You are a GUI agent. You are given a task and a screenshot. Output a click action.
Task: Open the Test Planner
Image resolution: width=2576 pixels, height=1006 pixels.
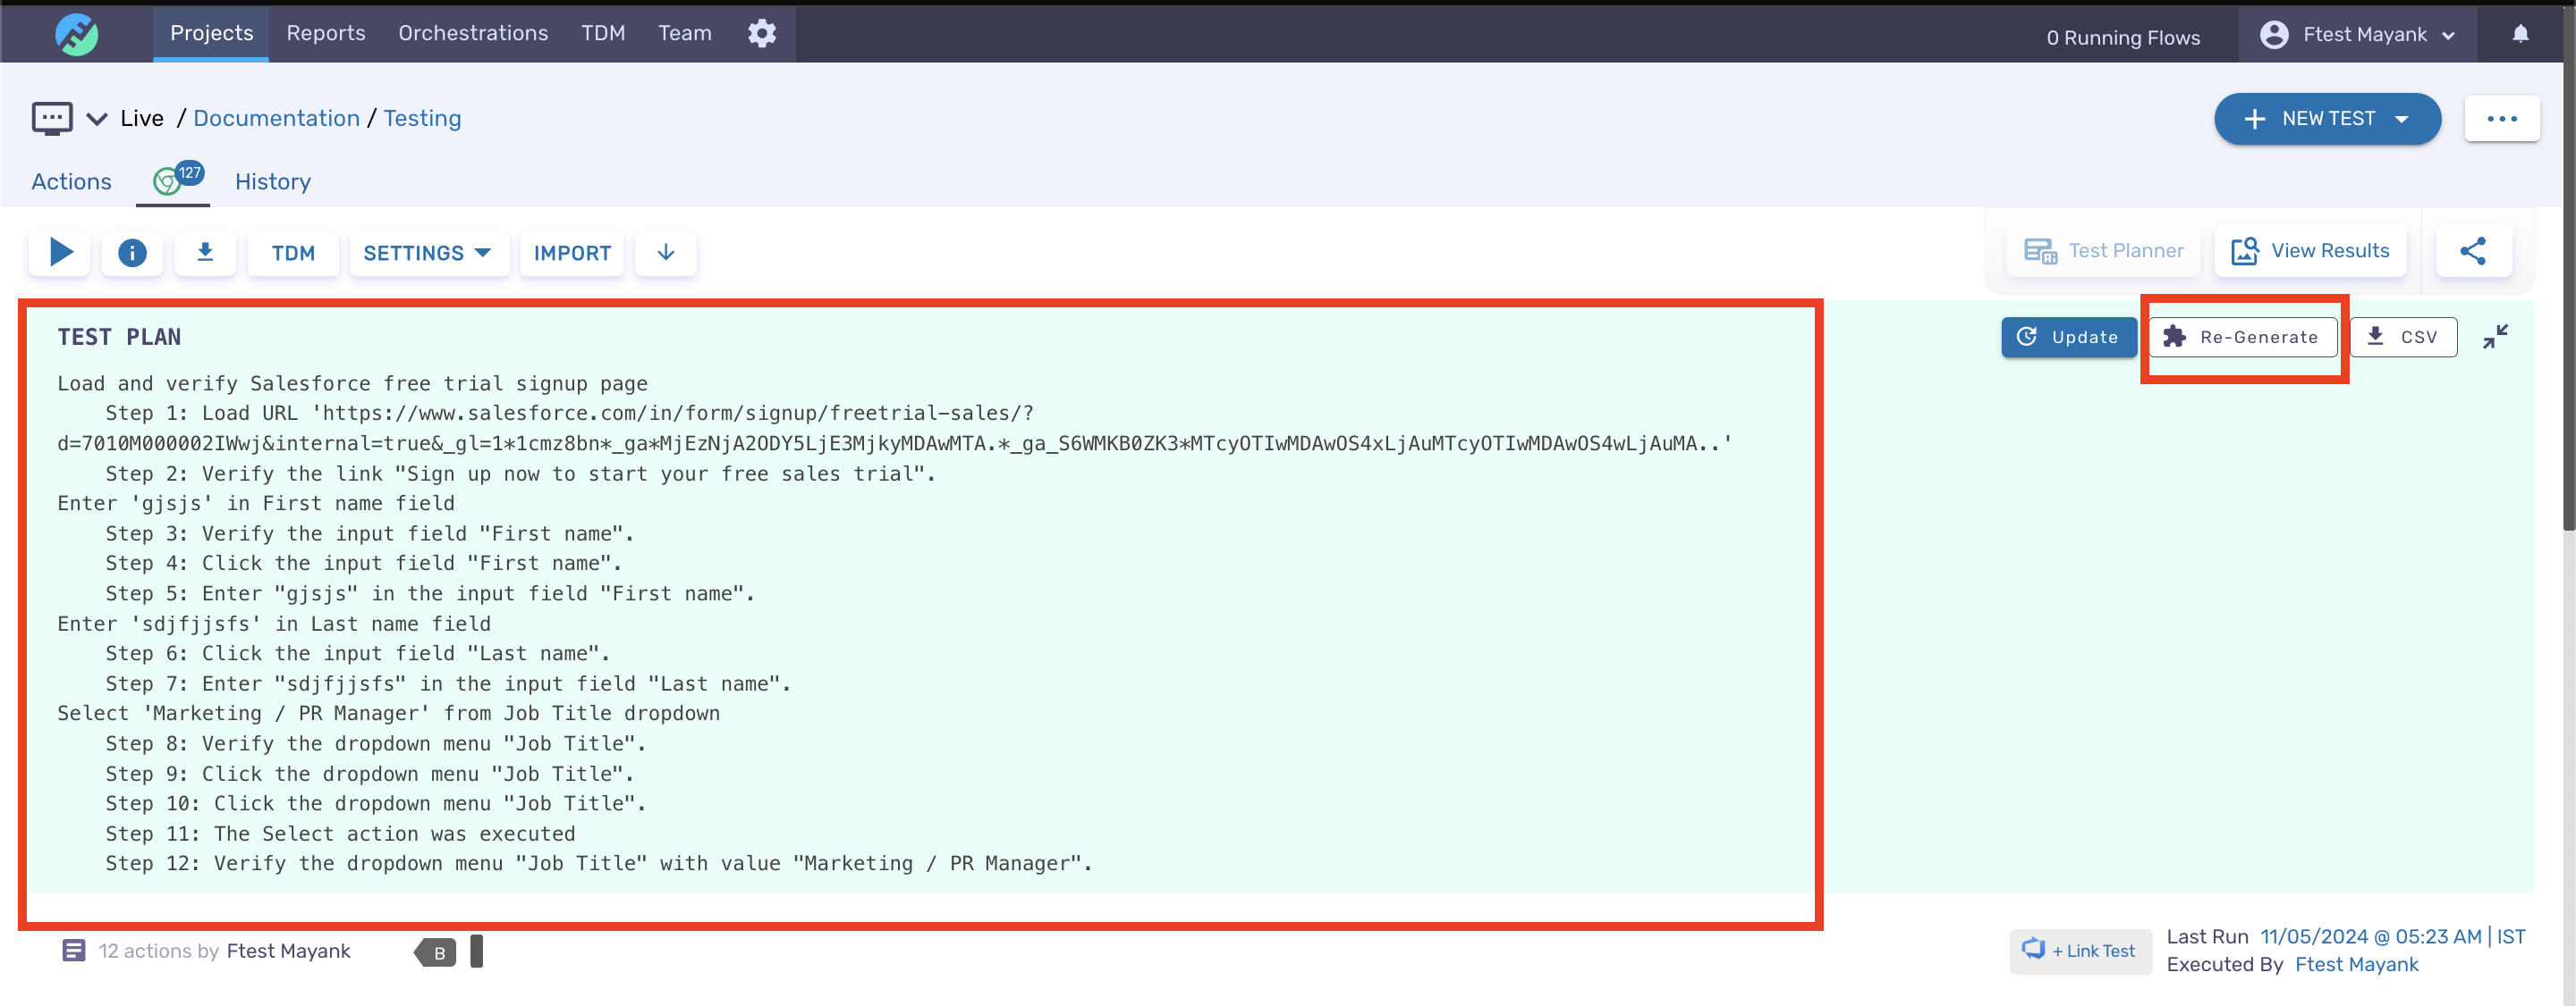pos(2103,251)
